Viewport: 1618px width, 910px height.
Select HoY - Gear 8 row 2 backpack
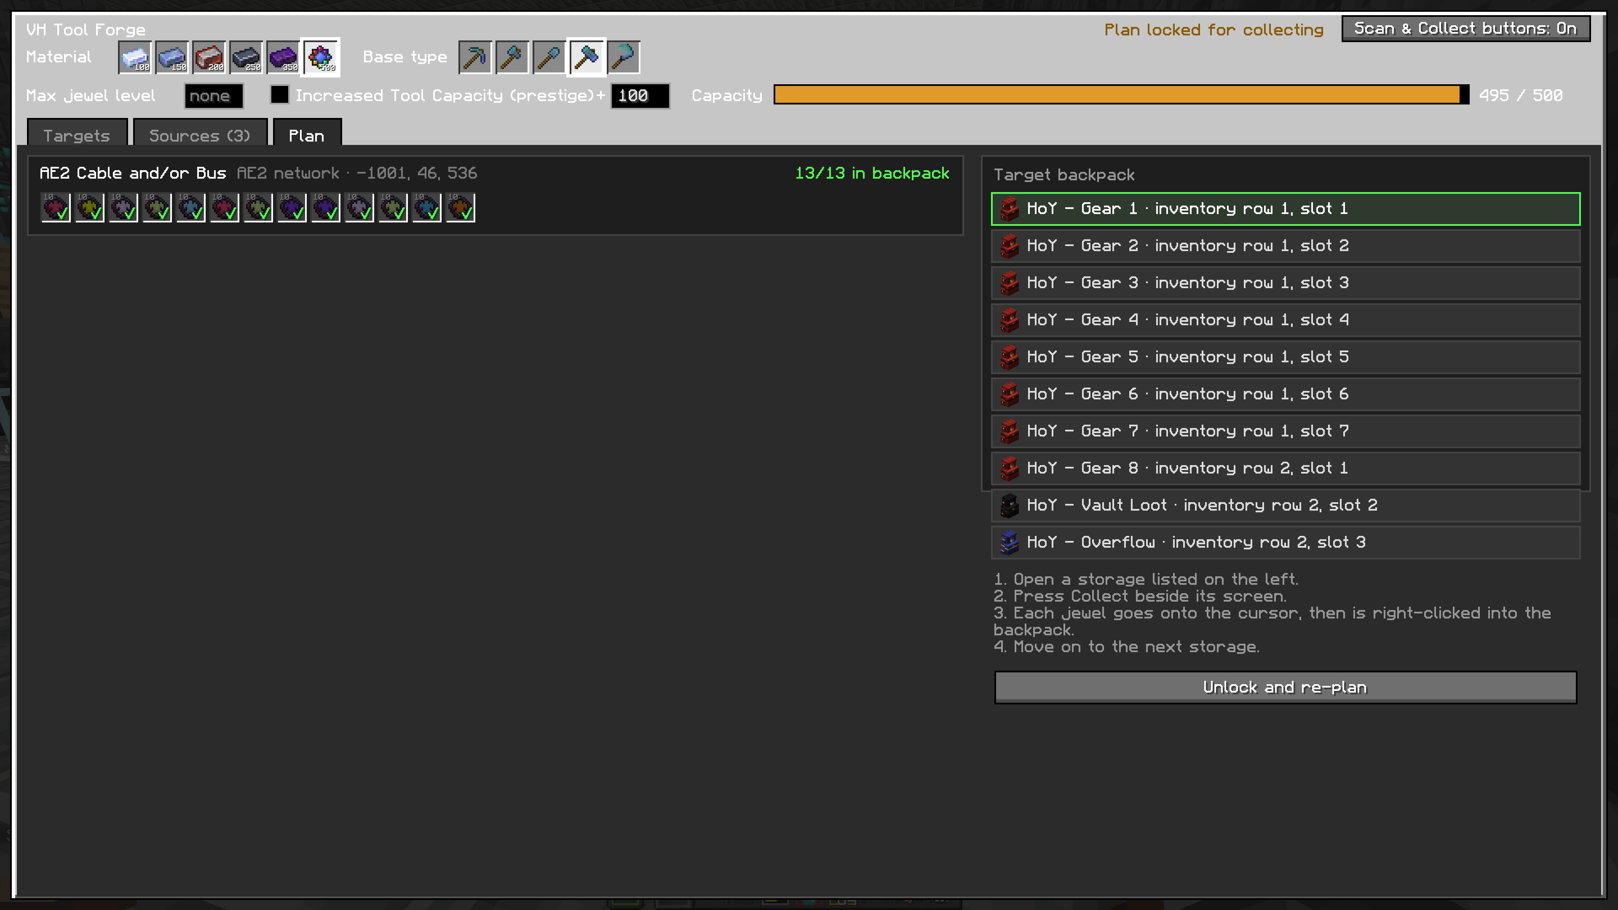(x=1285, y=468)
